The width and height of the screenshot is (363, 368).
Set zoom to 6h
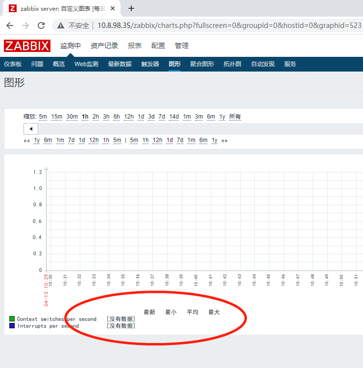coord(117,117)
